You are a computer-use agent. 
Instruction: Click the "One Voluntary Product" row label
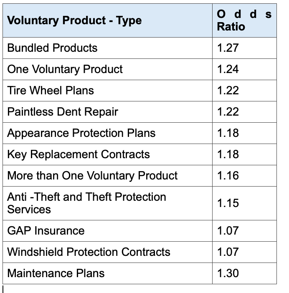tap(65, 69)
